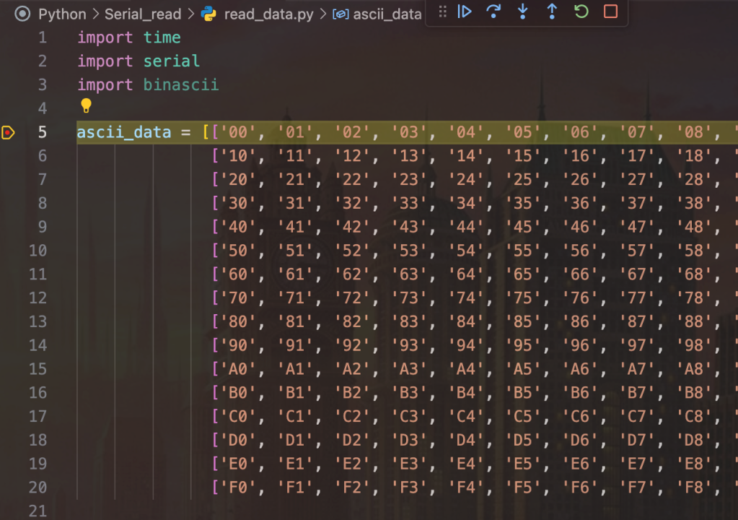Click the value 'E8' on line 19
Screen dimensions: 738x520
(x=693, y=464)
